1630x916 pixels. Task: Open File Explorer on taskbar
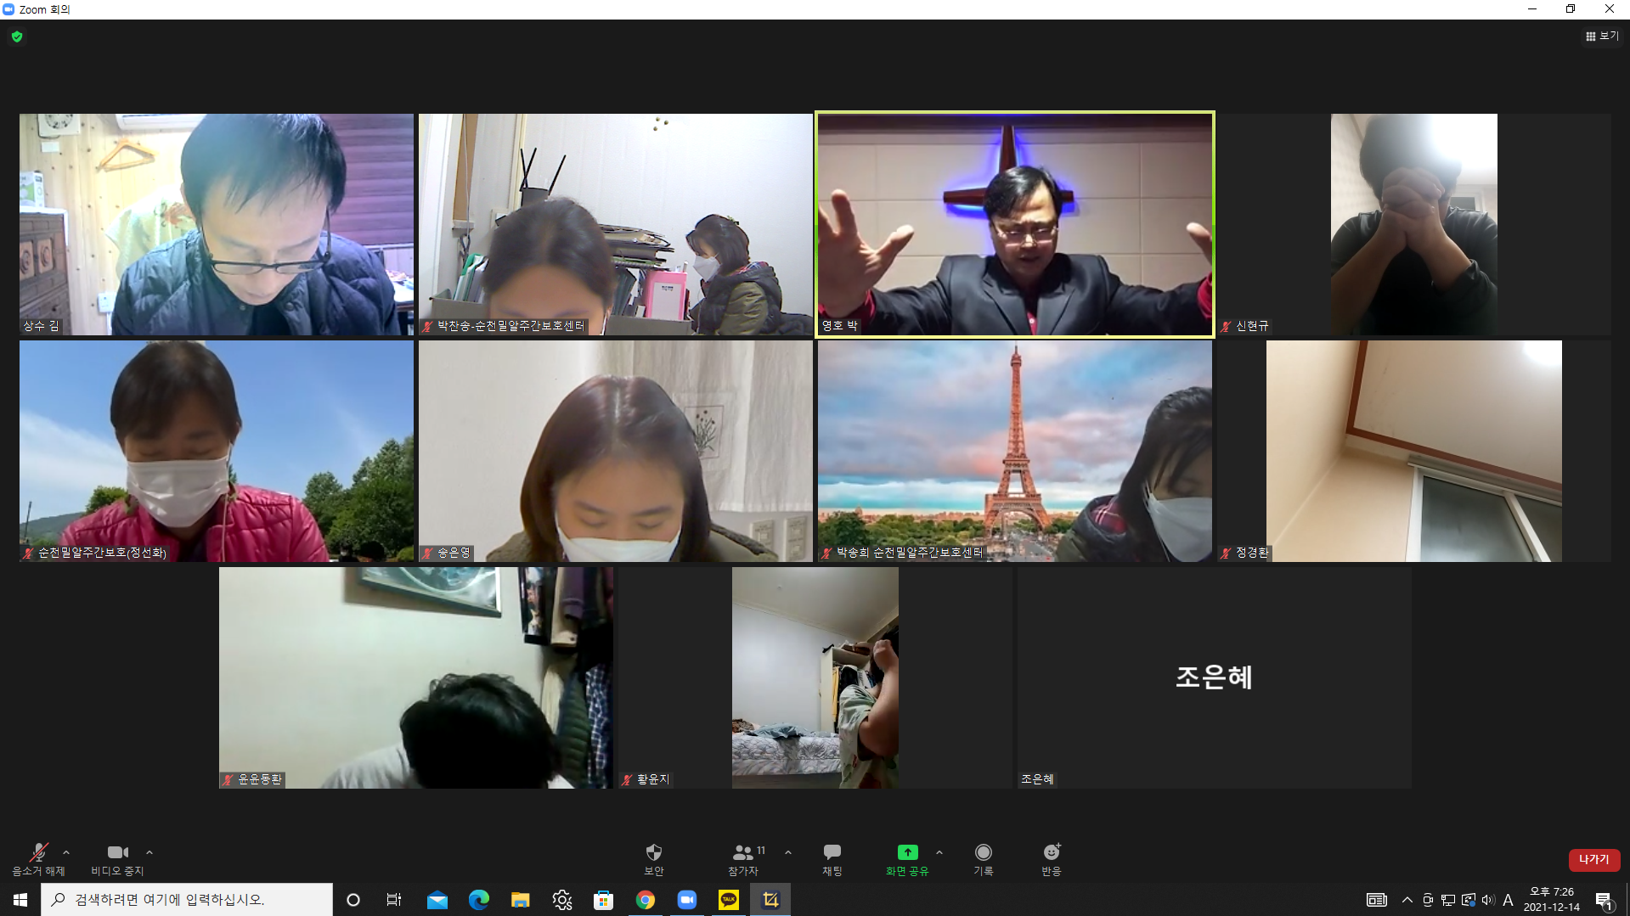click(521, 899)
